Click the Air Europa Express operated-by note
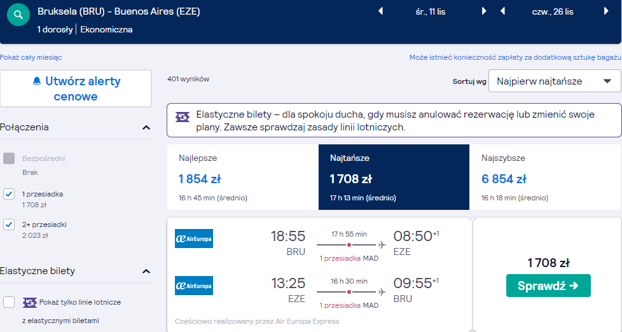622x332 pixels. (x=257, y=321)
